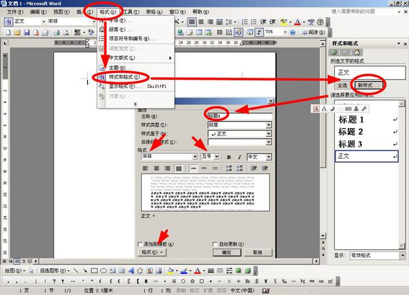
Task: Select double line spacing in the dialog
Action: [215, 168]
